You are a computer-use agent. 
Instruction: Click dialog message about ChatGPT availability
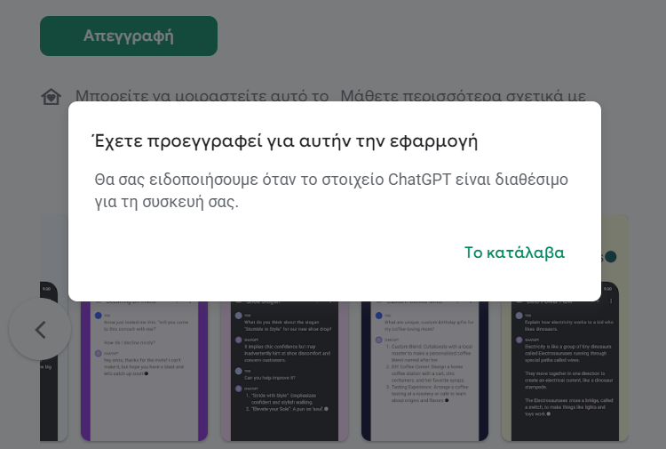coord(331,190)
